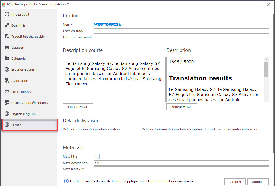This screenshot has width=275, height=186.
Task: Select the French language tab label
Action: 16,125
